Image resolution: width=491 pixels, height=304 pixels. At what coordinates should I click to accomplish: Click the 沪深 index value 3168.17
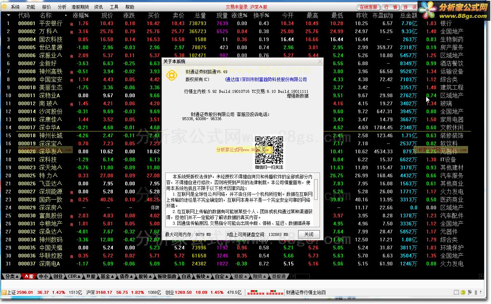(104, 292)
